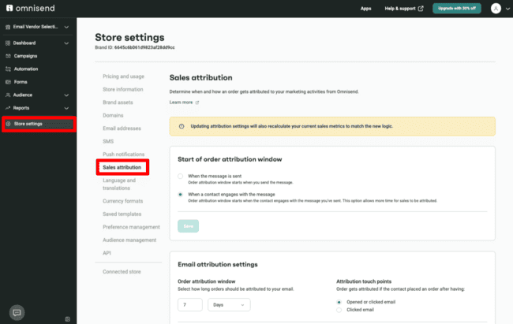Open Connected store settings
Image resolution: width=513 pixels, height=324 pixels.
click(122, 272)
